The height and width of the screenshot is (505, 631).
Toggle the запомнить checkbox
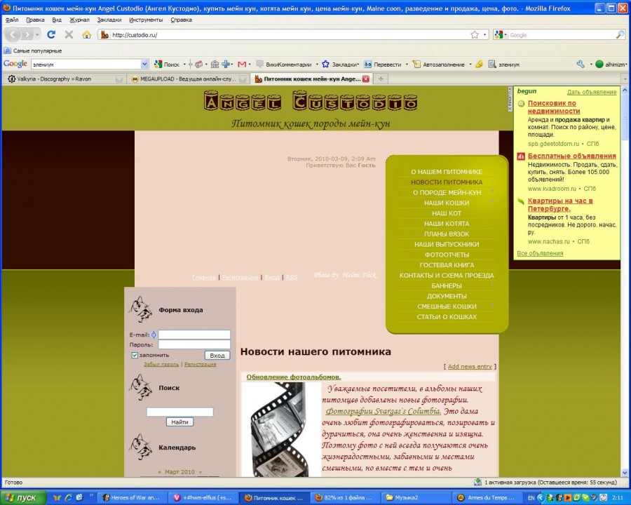[135, 355]
